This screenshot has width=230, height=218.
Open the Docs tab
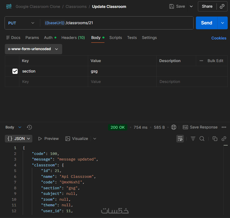13,38
